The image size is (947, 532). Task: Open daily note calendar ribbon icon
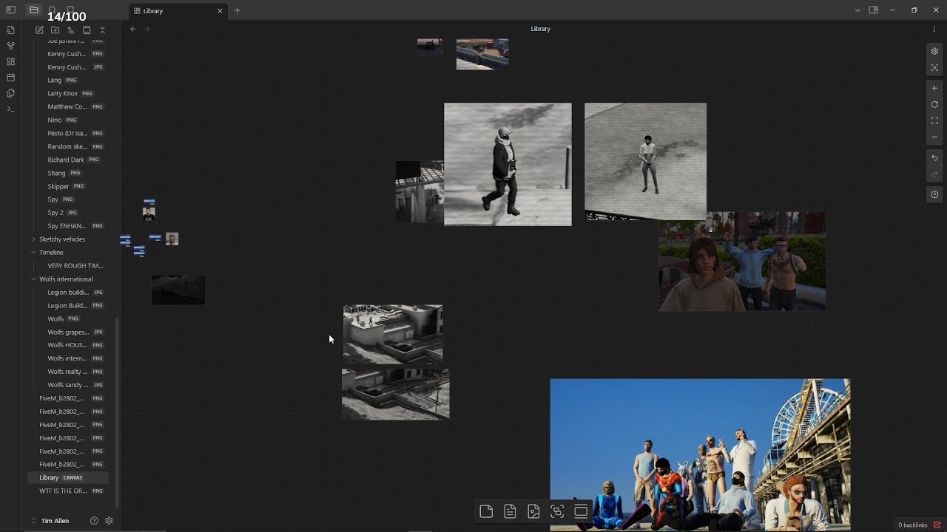10,78
